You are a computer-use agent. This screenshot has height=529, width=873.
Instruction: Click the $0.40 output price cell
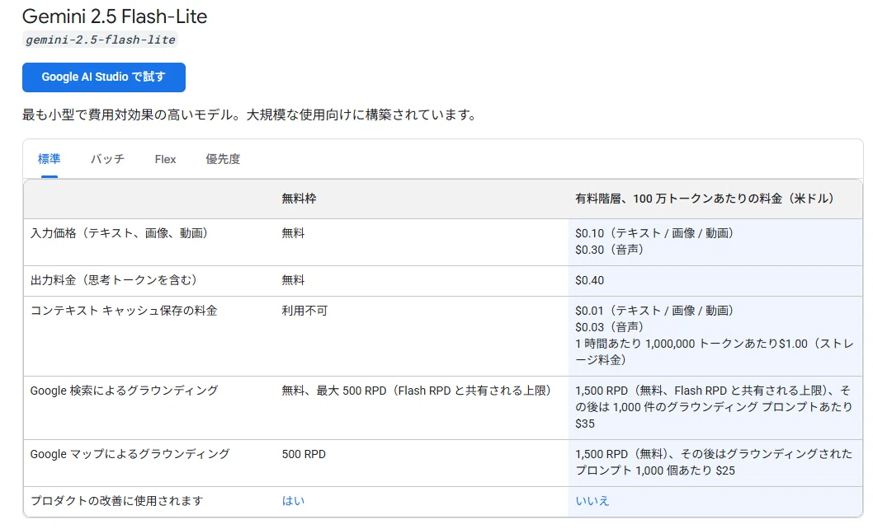(x=590, y=280)
